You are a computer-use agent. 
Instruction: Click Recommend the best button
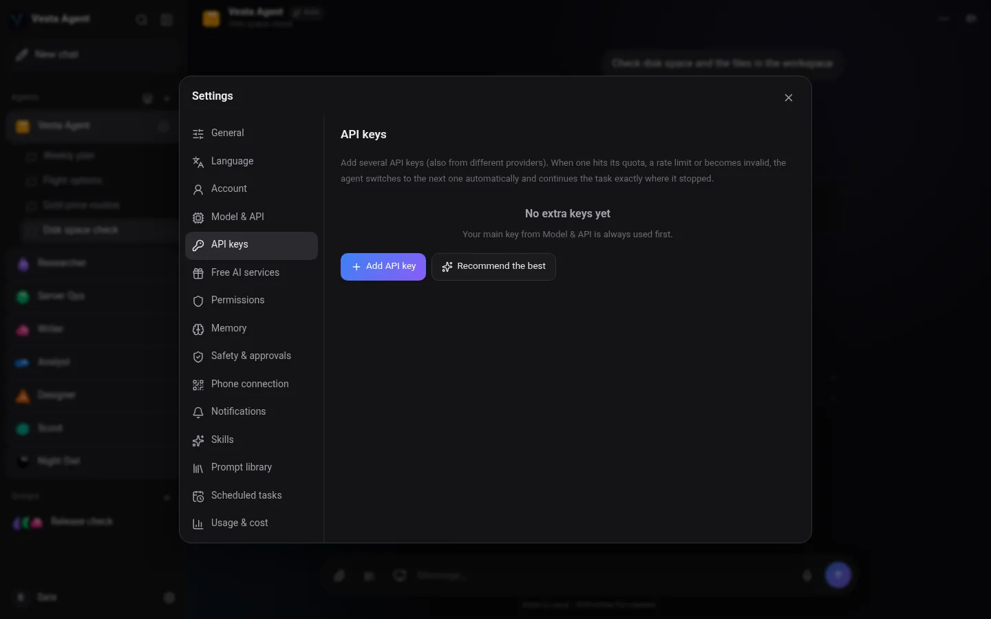pyautogui.click(x=493, y=267)
